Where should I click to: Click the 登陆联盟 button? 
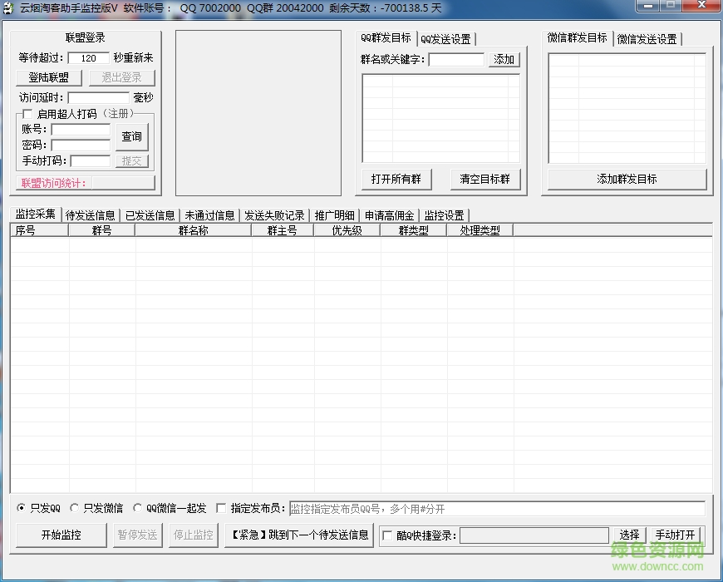47,77
